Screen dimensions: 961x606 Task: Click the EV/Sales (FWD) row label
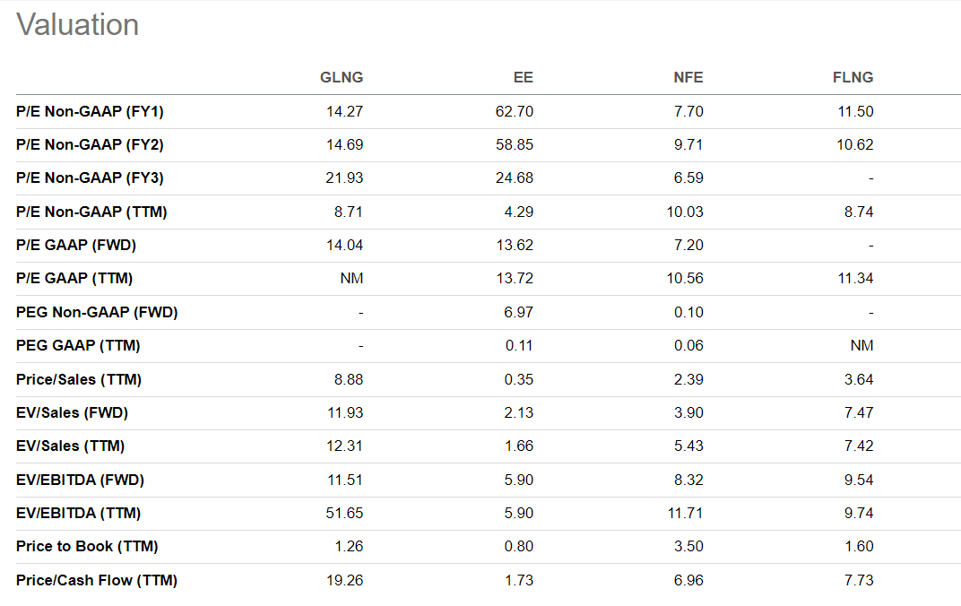pos(73,412)
